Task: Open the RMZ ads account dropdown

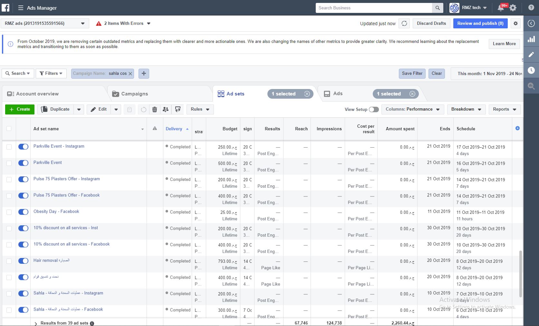Action: click(x=44, y=24)
